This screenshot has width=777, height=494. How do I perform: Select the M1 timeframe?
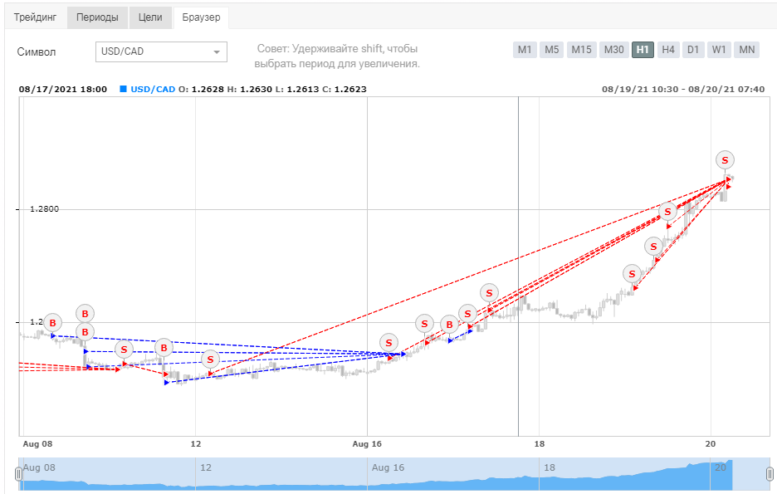point(525,50)
